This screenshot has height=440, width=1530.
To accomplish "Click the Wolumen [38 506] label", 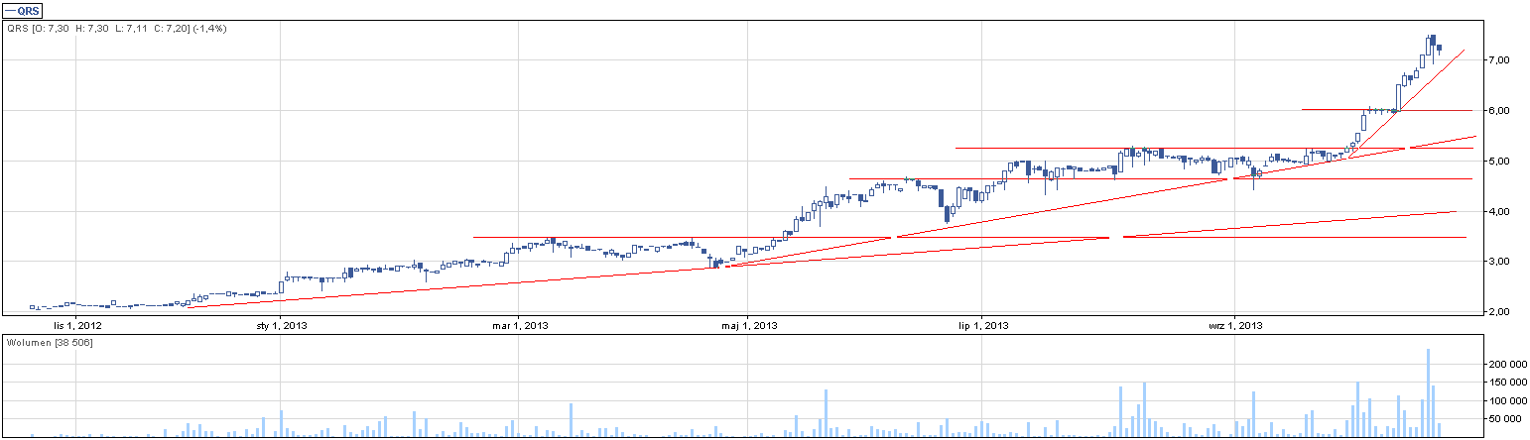I will point(50,342).
